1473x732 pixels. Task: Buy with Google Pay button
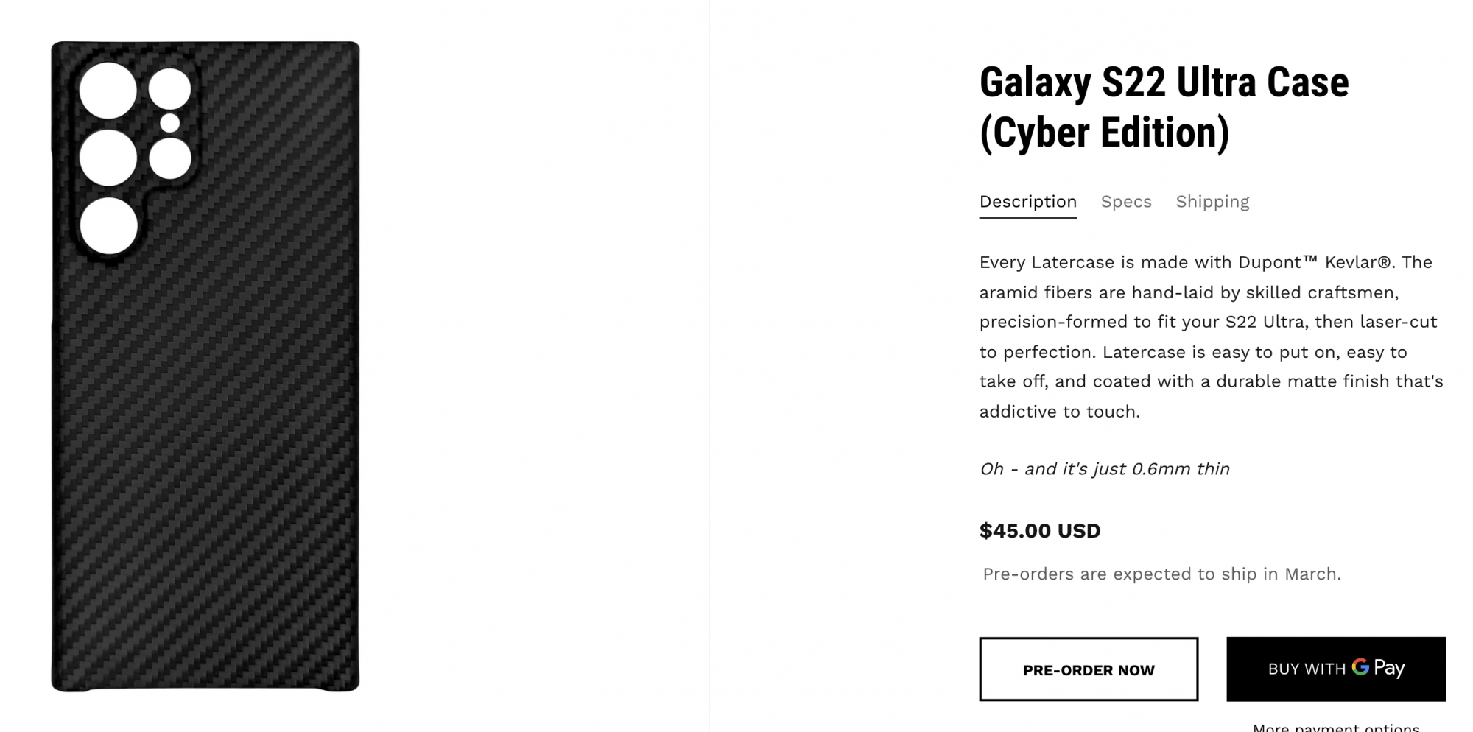[x=1335, y=669]
